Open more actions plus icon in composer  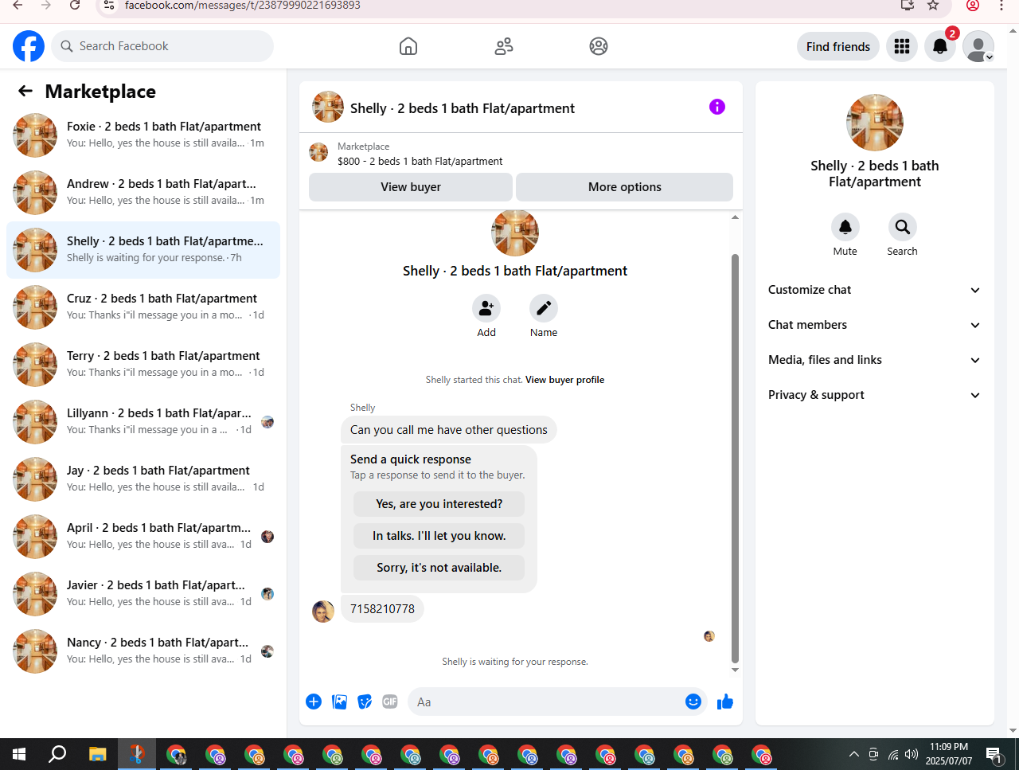pos(314,702)
